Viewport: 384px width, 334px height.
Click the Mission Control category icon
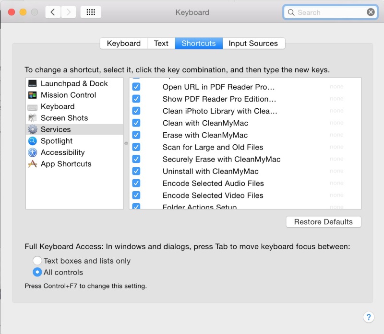32,95
